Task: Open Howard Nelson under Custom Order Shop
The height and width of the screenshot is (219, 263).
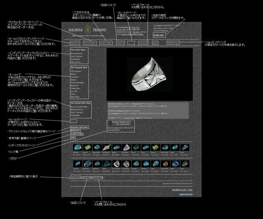Action: pos(76,109)
